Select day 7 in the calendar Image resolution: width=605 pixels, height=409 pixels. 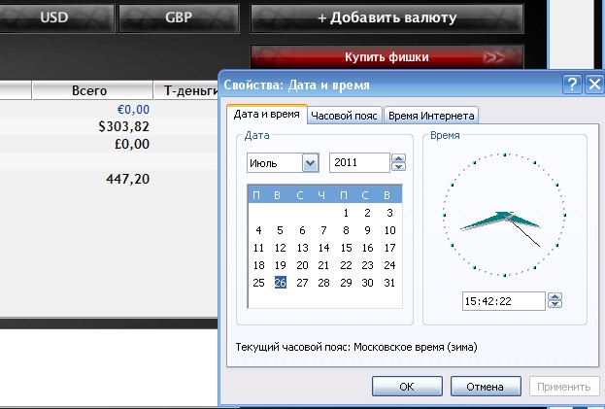(323, 230)
